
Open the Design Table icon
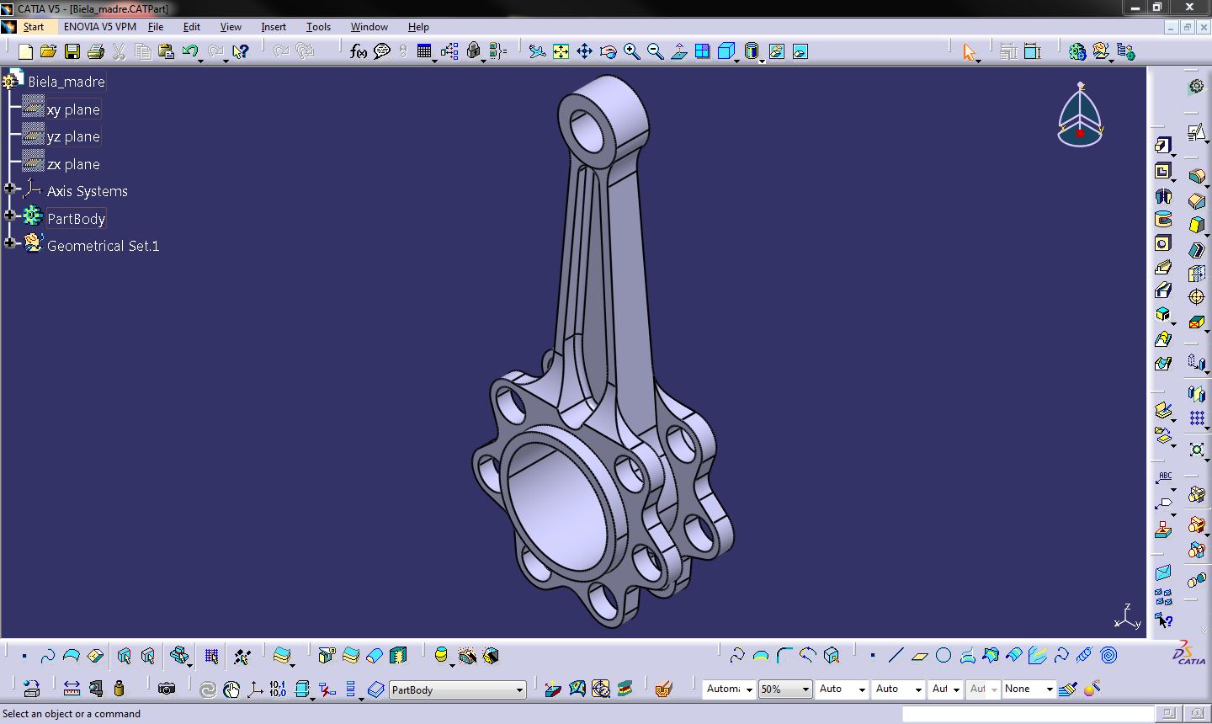click(424, 52)
